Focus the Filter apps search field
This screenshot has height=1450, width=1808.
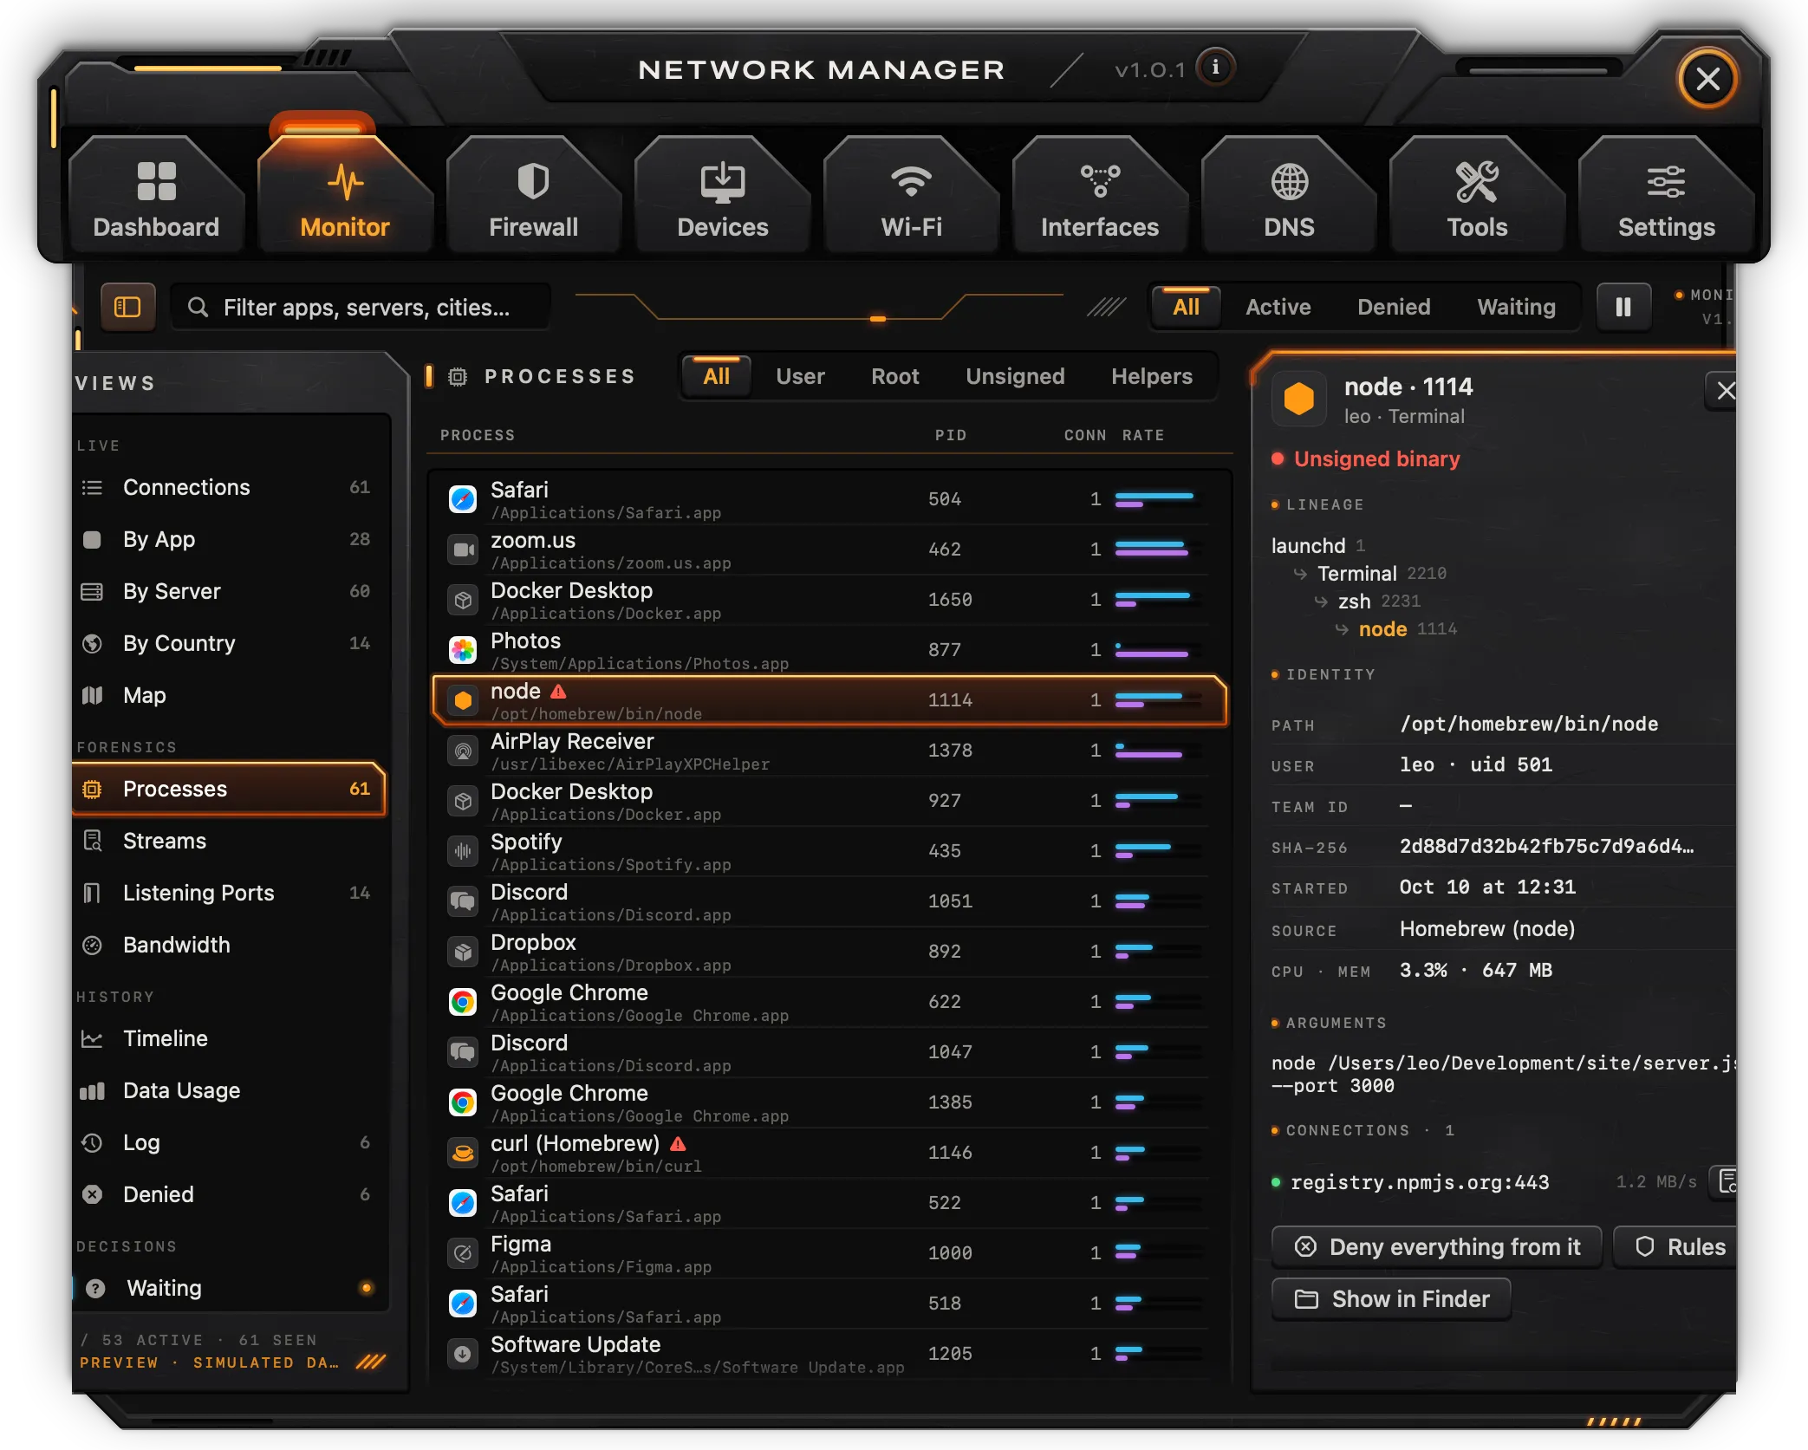pyautogui.click(x=361, y=307)
